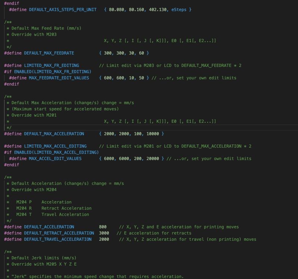This screenshot has height=279, width=298.
Task: Click the value 60 in DEFAULT_MAX_FEEDRATE
Action: 142,53
